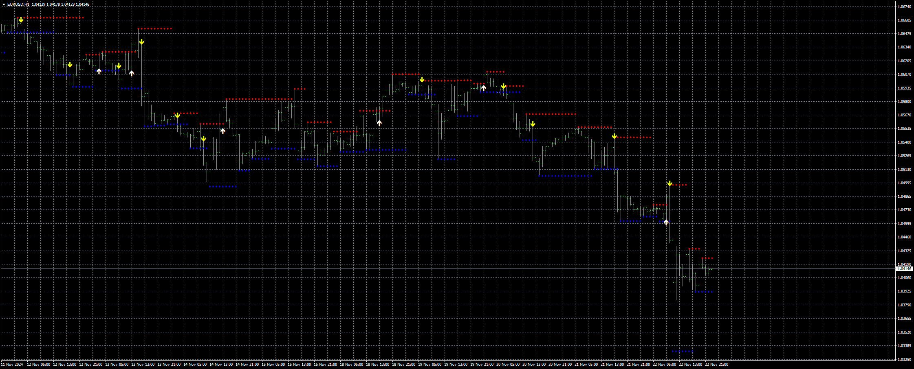The width and height of the screenshot is (914, 369).
Task: Click the yellow sell arrow above 20 Nov 05:00
Action: coord(503,86)
